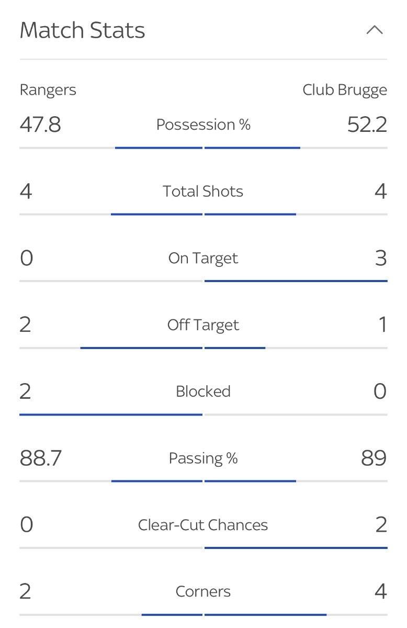The height and width of the screenshot is (628, 407).
Task: Click the On Target stat label
Action: 203,259
